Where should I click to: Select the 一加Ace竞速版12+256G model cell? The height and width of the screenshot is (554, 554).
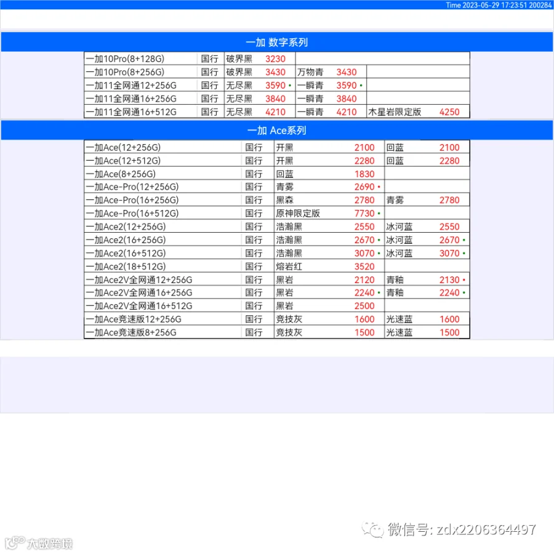pyautogui.click(x=163, y=319)
